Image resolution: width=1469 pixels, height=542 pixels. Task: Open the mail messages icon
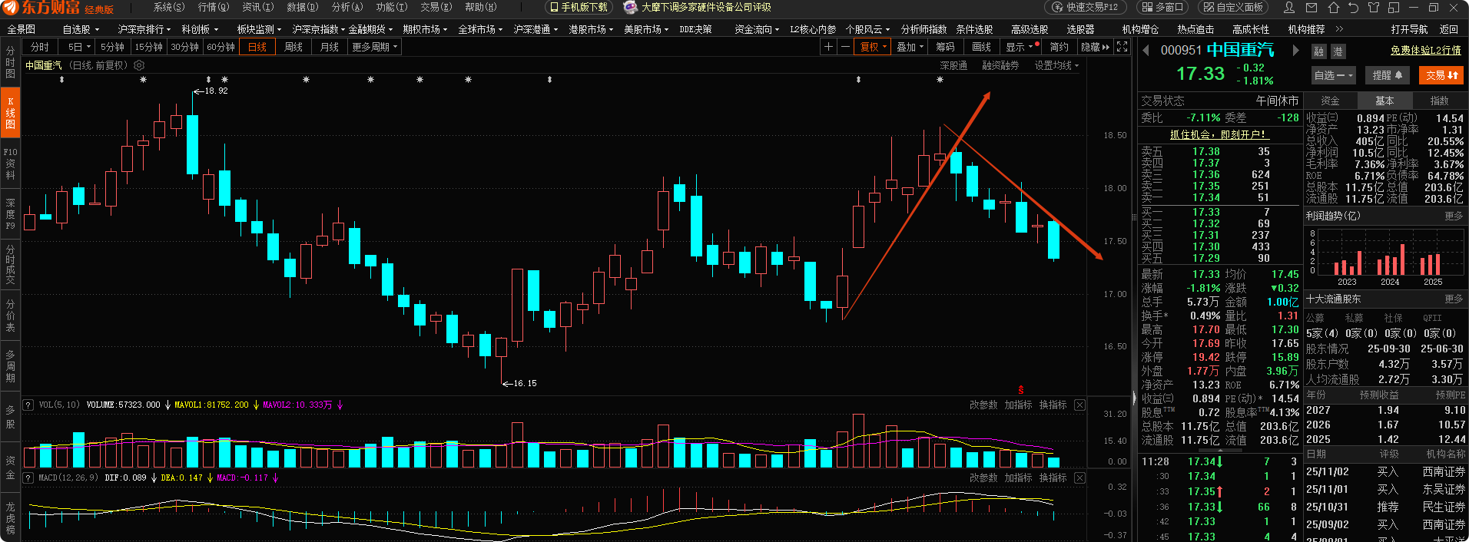1311,8
